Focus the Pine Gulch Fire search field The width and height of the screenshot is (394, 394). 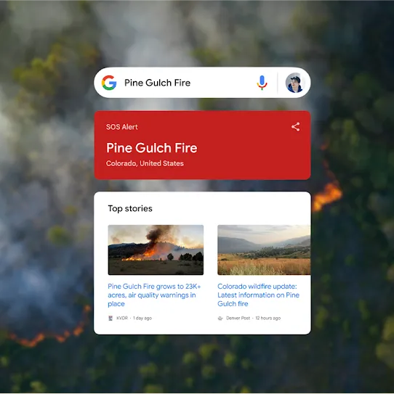[x=186, y=83]
